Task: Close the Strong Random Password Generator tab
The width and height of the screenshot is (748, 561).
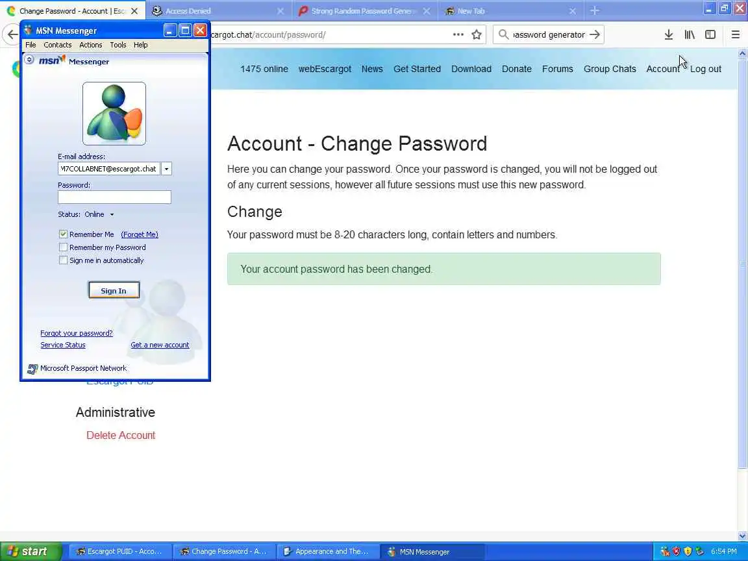Action: point(427,11)
